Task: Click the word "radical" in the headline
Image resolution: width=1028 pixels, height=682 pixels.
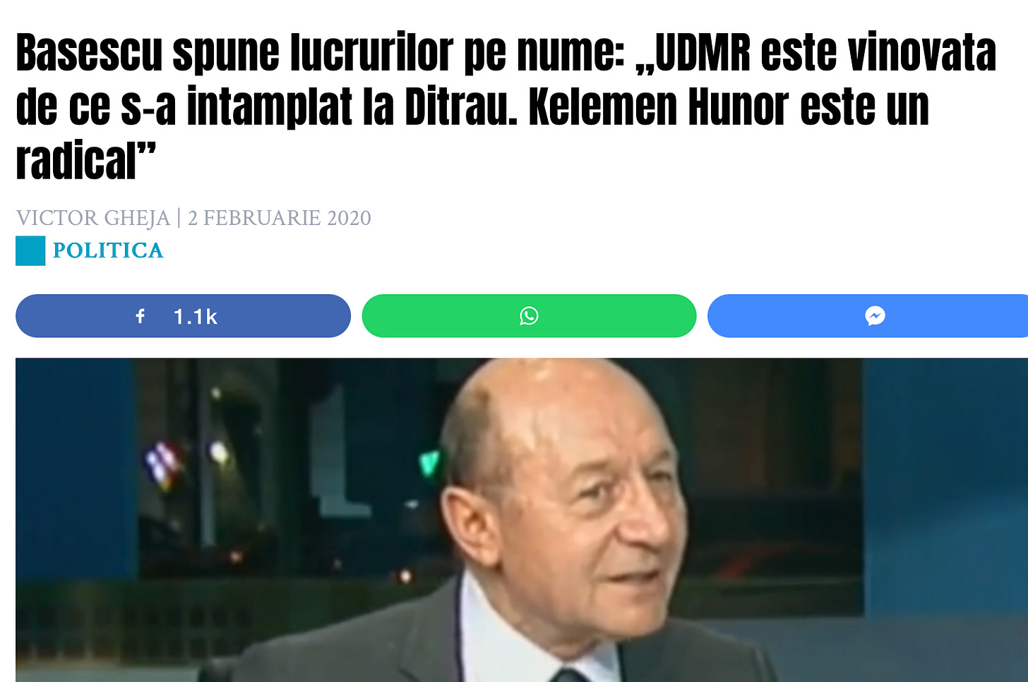Action: pos(76,161)
